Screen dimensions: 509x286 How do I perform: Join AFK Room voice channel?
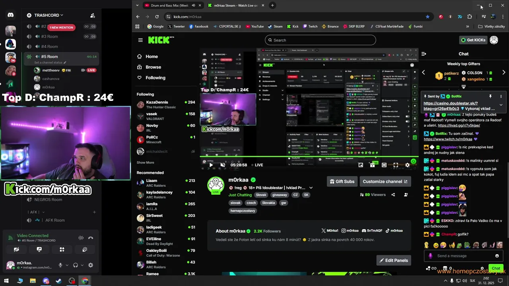point(61,220)
